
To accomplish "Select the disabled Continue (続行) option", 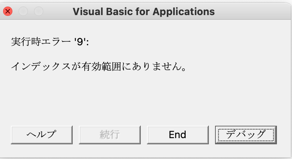I will (110, 135).
